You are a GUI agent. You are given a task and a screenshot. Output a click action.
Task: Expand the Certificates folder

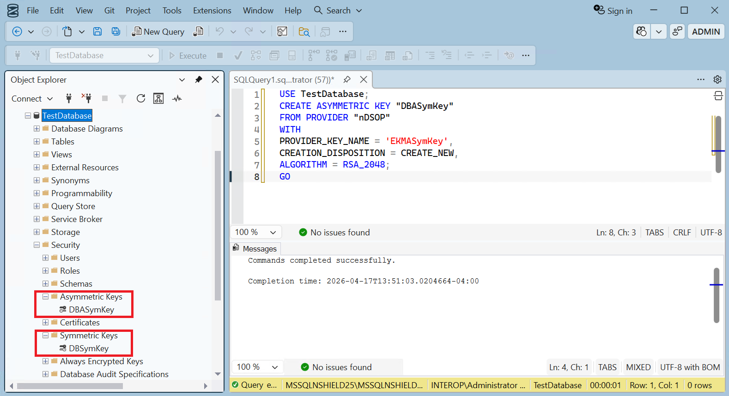(45, 323)
